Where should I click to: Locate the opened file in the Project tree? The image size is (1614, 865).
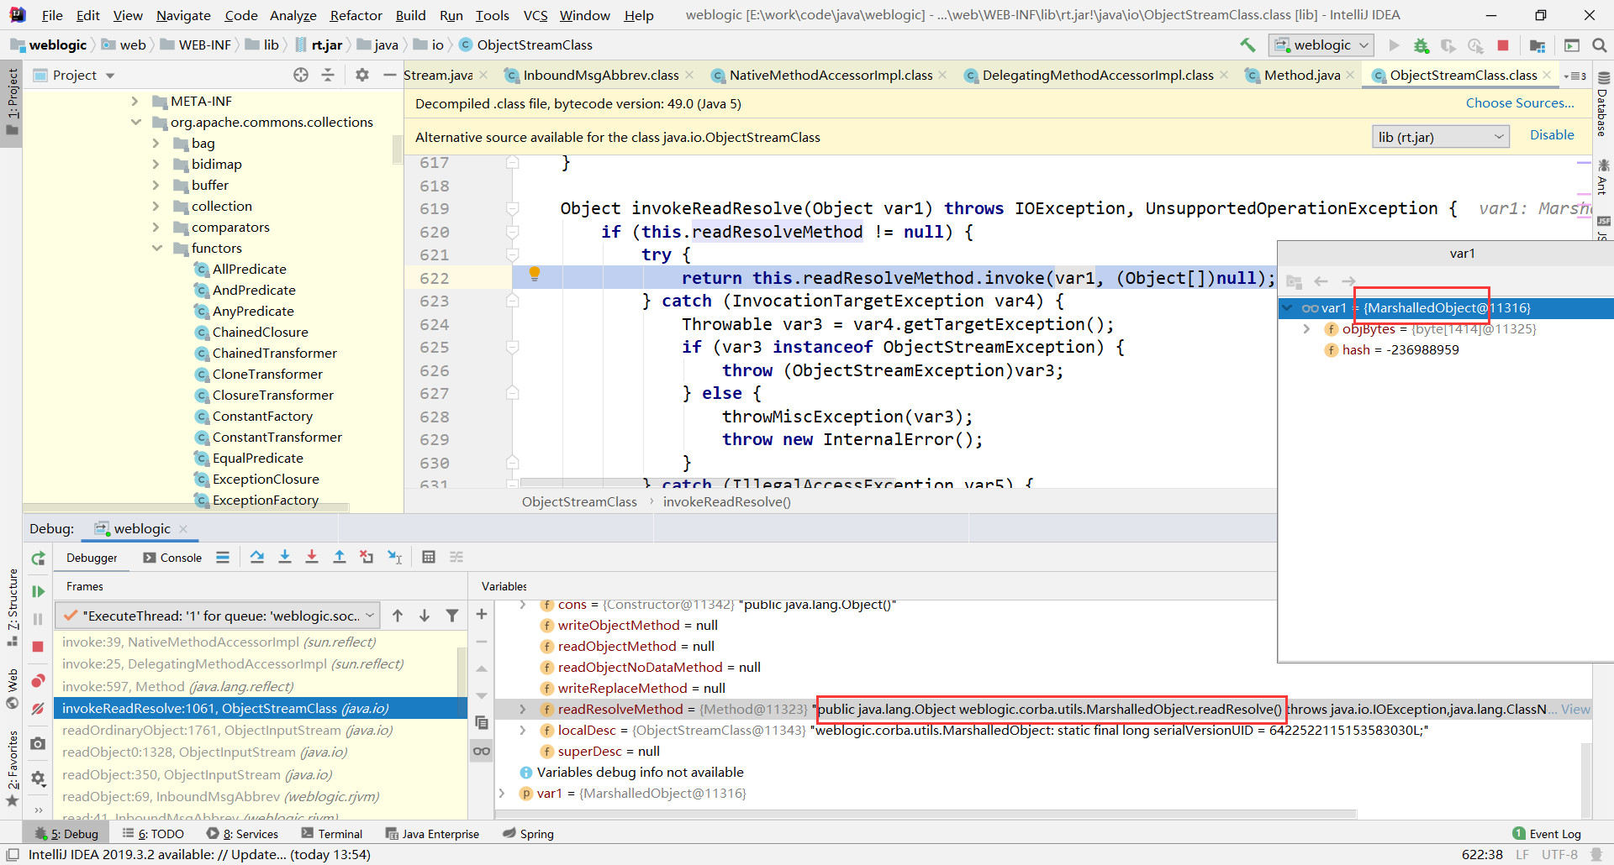coord(301,75)
